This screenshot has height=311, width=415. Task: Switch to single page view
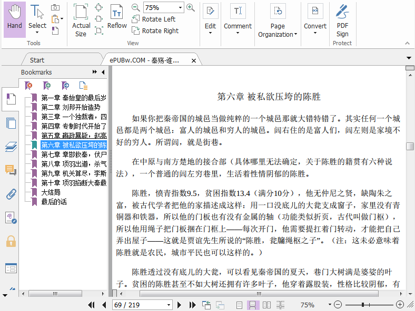tap(239, 305)
